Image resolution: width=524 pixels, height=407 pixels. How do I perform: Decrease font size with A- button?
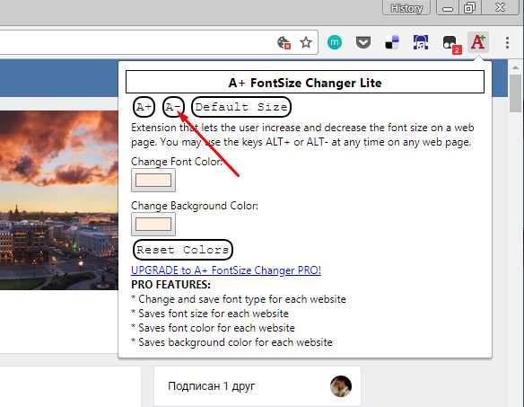[173, 107]
